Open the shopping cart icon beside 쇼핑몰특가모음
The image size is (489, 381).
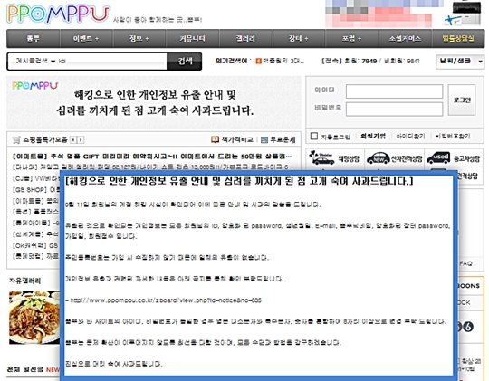point(16,139)
